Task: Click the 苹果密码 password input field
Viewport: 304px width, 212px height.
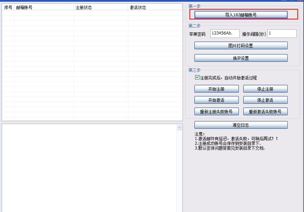Action: click(x=224, y=33)
